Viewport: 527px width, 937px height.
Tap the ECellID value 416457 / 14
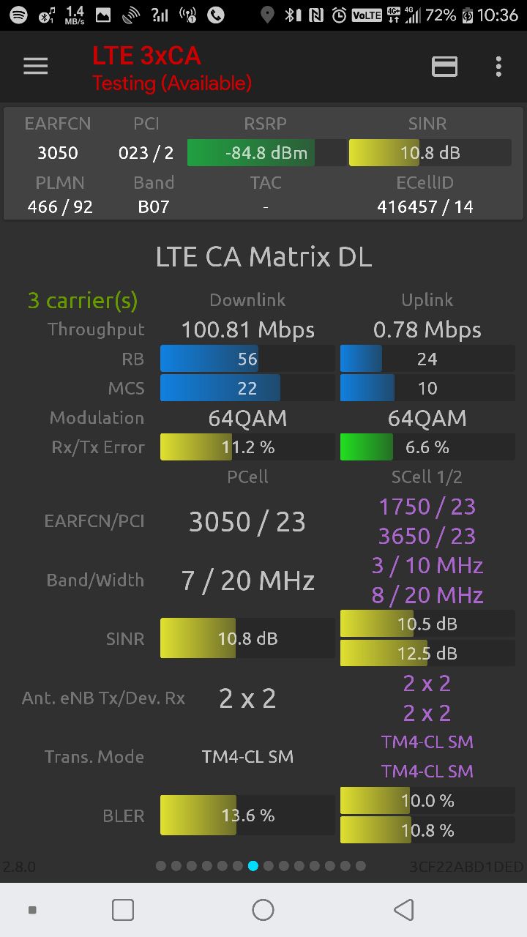(425, 207)
